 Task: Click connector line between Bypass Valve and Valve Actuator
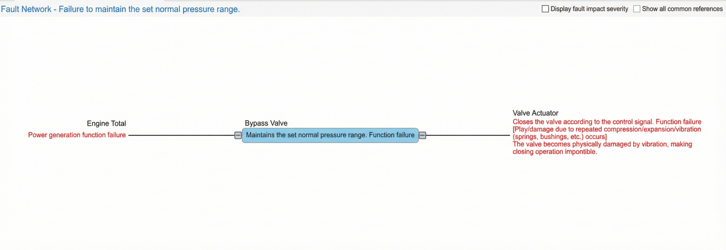[468, 135]
